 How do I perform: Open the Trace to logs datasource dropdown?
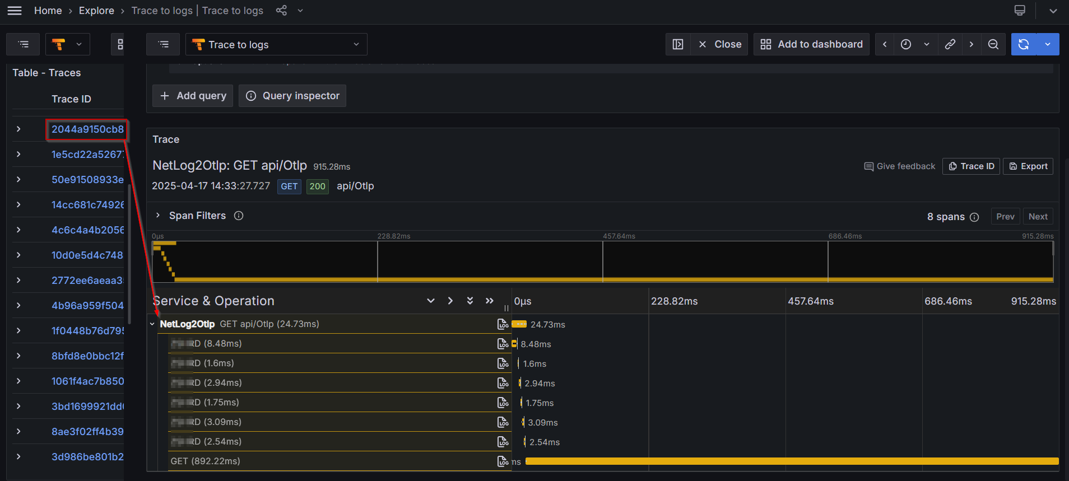(x=276, y=44)
